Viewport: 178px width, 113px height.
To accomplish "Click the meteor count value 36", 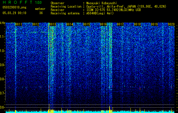I will click(41, 13).
